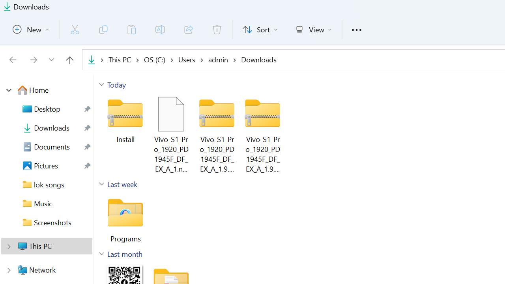Image resolution: width=505 pixels, height=284 pixels.
Task: Click the Back navigation arrow
Action: 13,60
